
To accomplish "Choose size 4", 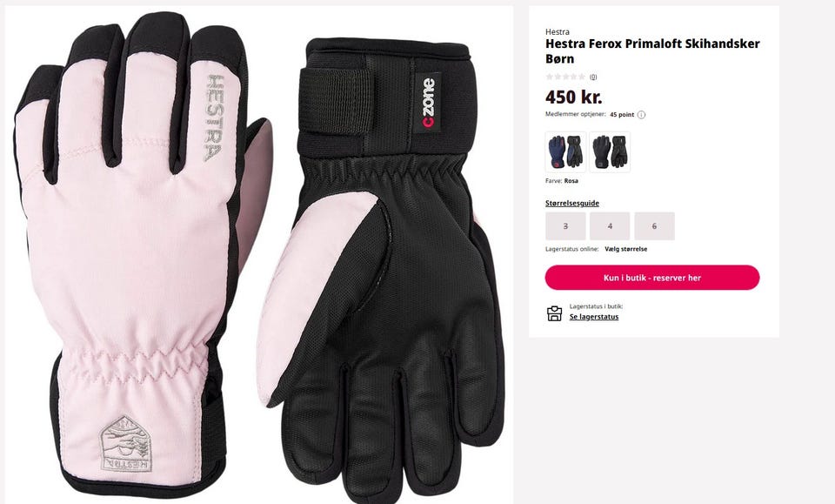I will point(610,226).
